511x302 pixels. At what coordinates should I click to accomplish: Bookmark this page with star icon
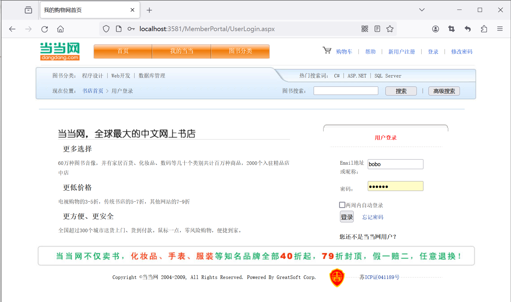point(390,29)
